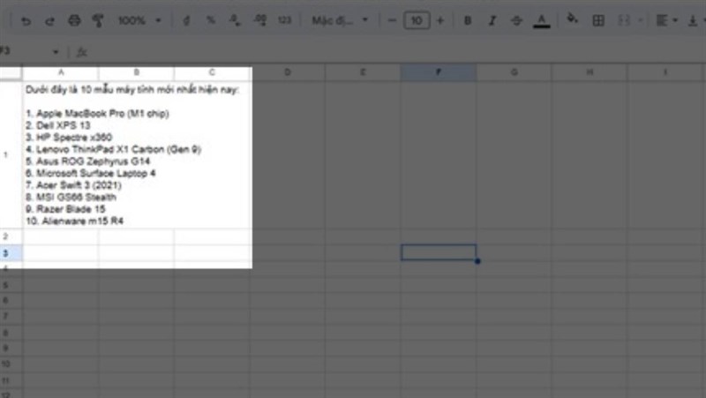The width and height of the screenshot is (706, 398).
Task: Select column A header
Action: pos(61,72)
